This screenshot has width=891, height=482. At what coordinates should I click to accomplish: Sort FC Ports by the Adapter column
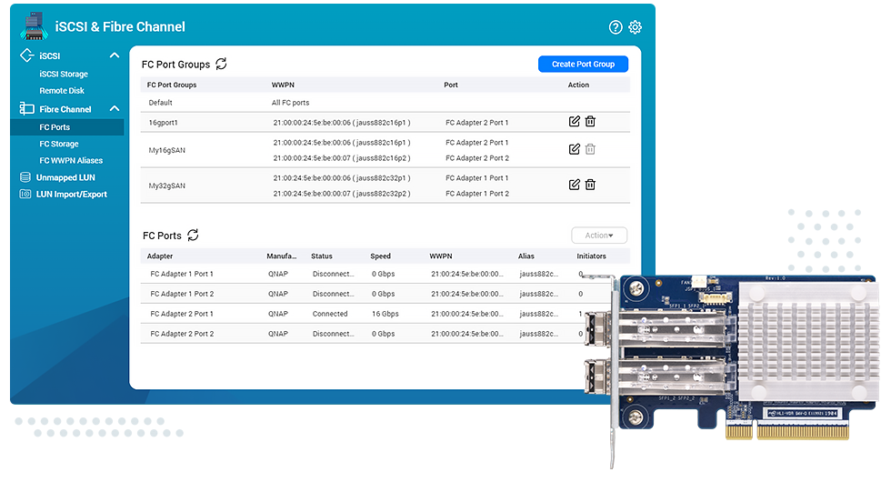[x=160, y=256]
